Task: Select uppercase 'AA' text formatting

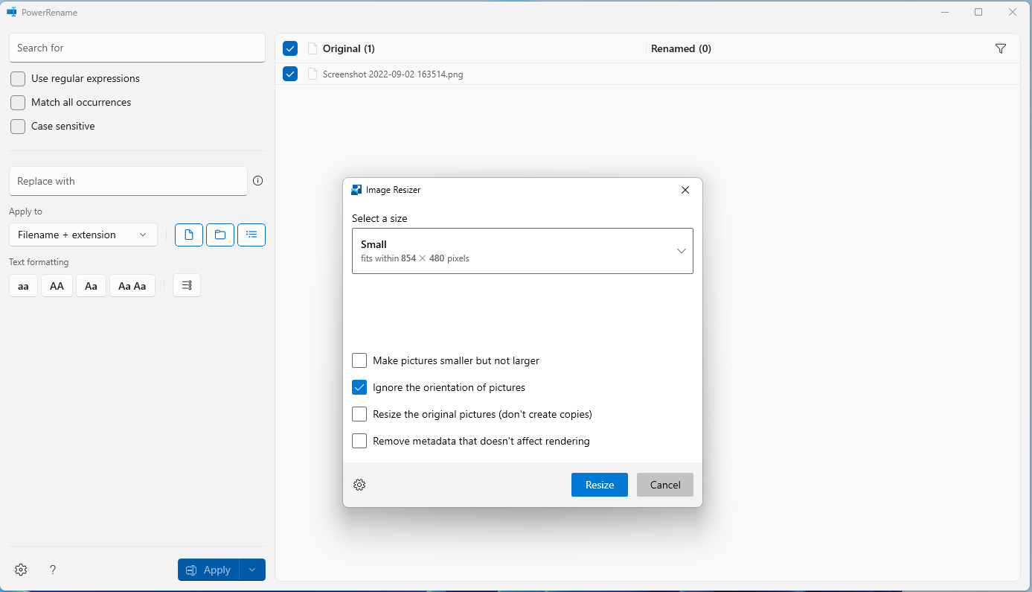Action: tap(57, 286)
